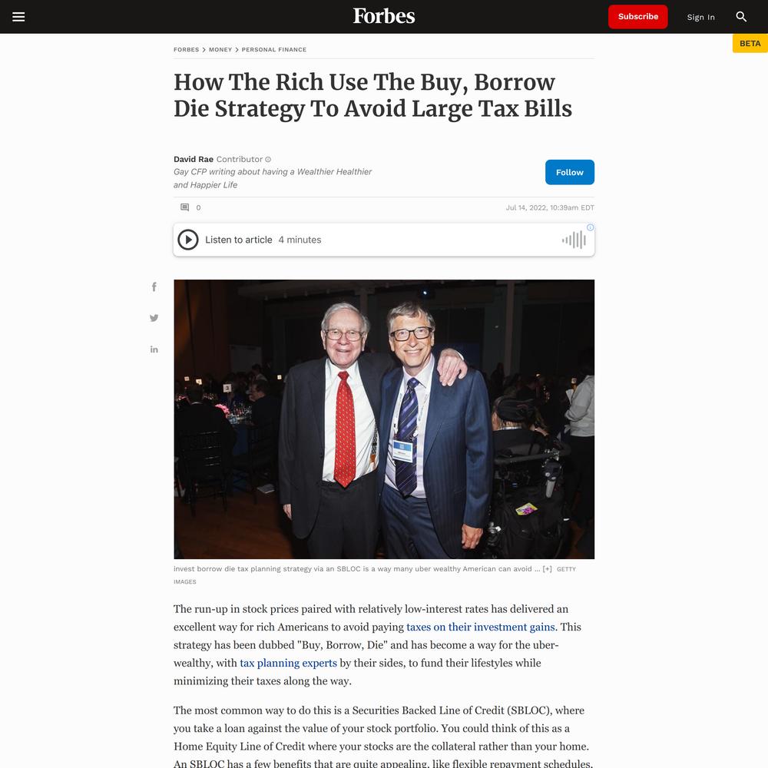Image resolution: width=768 pixels, height=768 pixels.
Task: Go to Forbes breadcrumb link
Action: [186, 50]
